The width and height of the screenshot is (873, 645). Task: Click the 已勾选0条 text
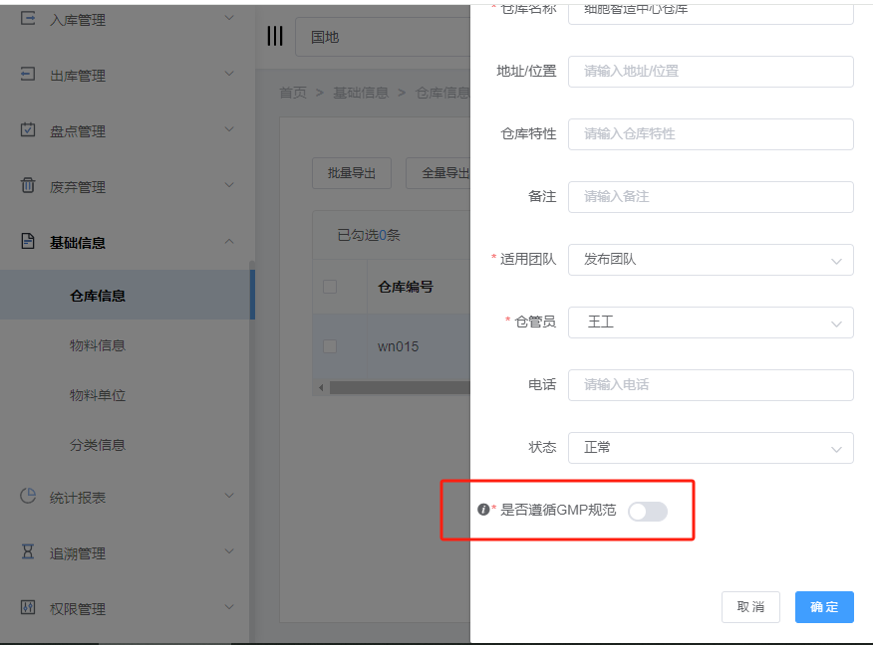(369, 235)
